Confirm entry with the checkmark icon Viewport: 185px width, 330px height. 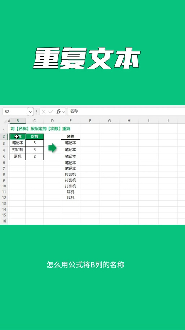coord(51,112)
